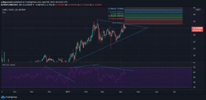Click the RSI (14, close) indicator label
Viewport: 206px width, 100px height.
point(9,65)
